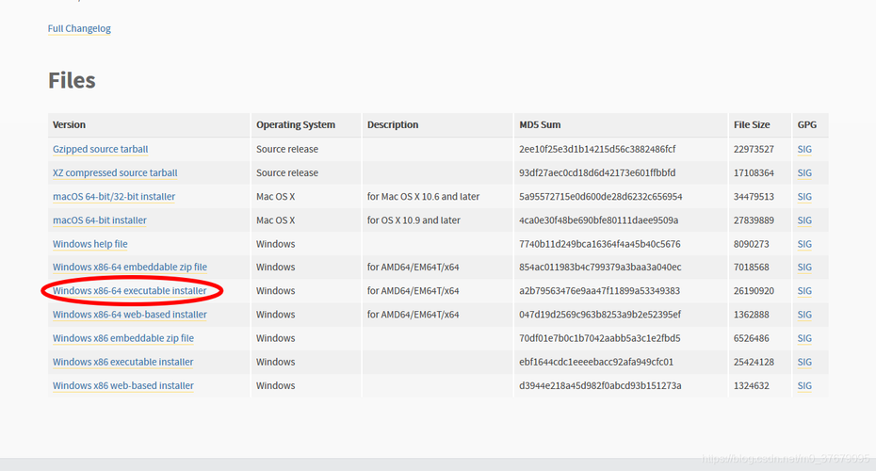Select MD5 sum 93df27aec0cd18d6d42173e601ffbbfd
The image size is (876, 471).
coord(597,172)
